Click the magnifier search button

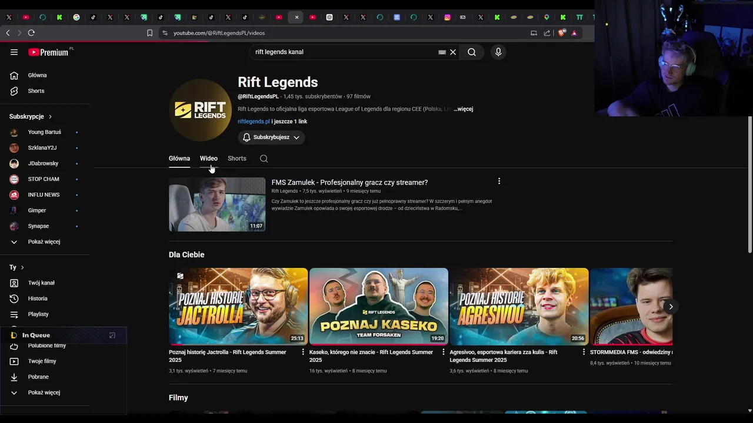[x=472, y=52]
